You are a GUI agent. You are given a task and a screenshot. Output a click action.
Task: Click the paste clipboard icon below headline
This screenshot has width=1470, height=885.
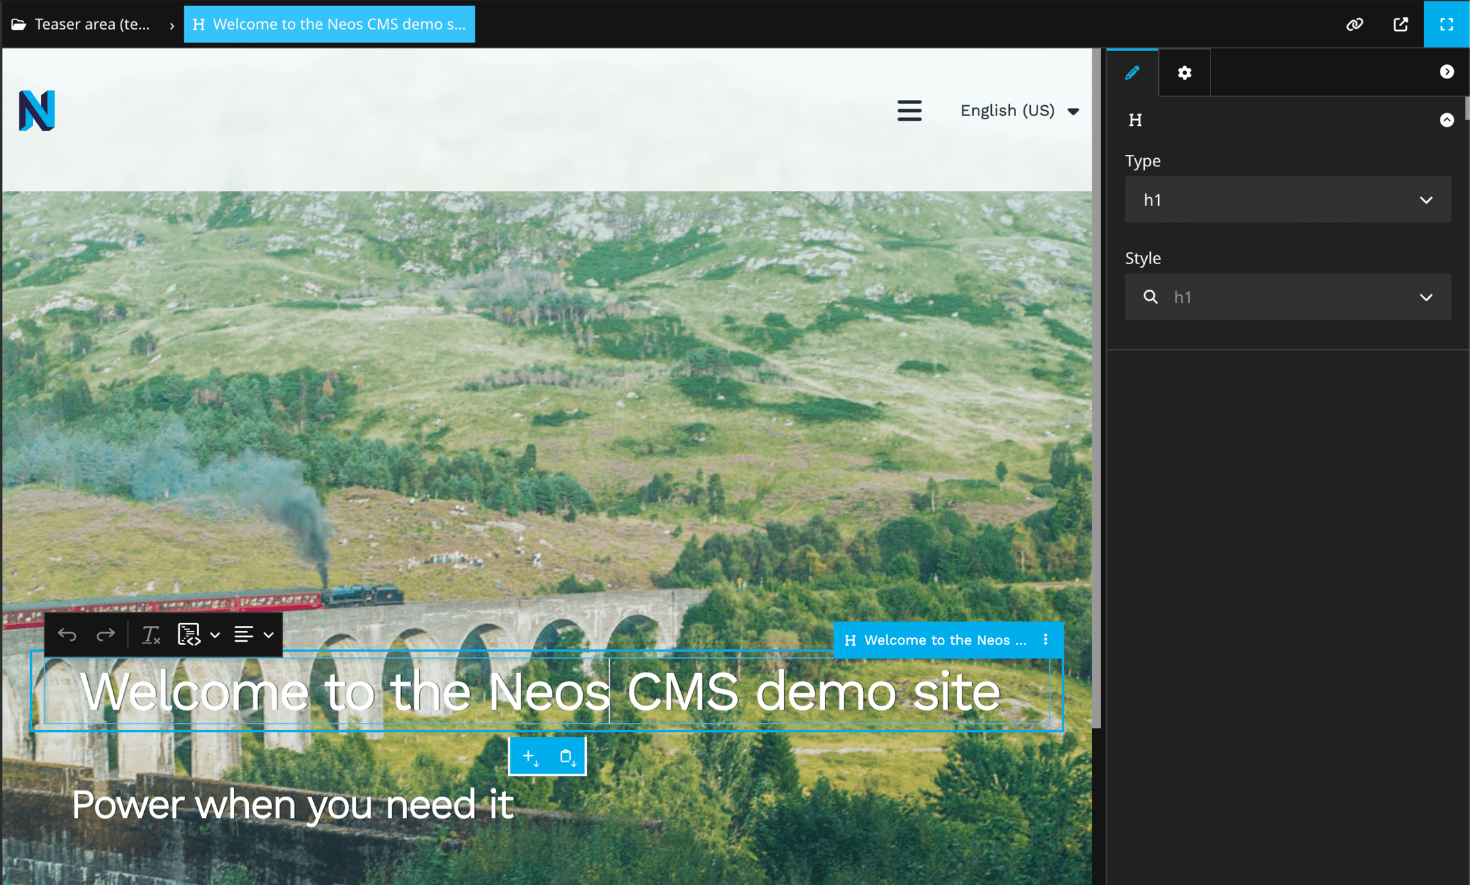pos(567,756)
